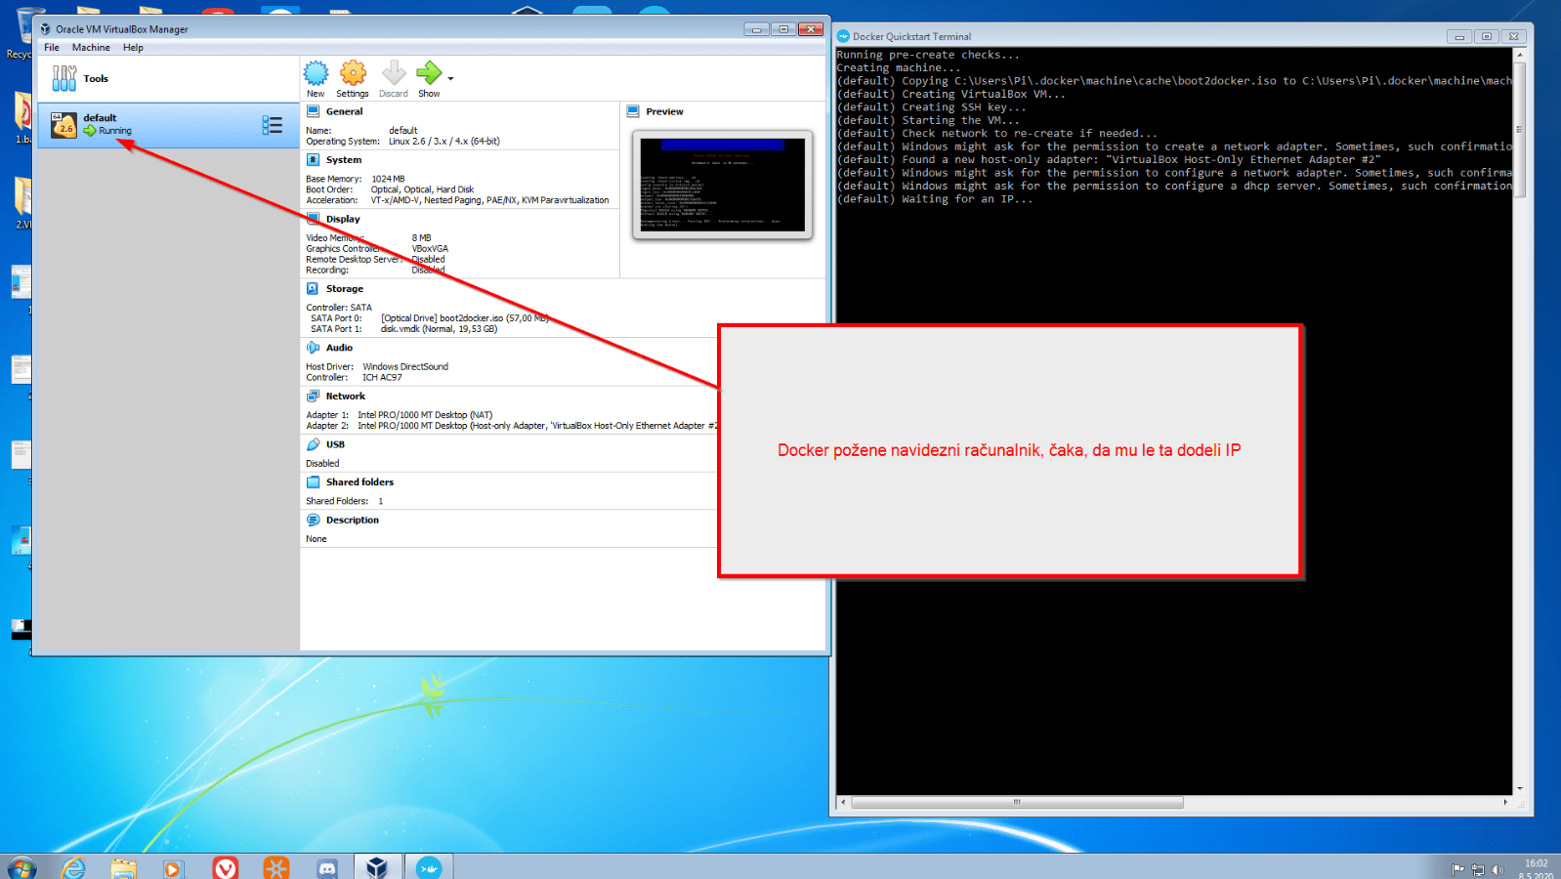Click the Audio section speaker icon

313,347
